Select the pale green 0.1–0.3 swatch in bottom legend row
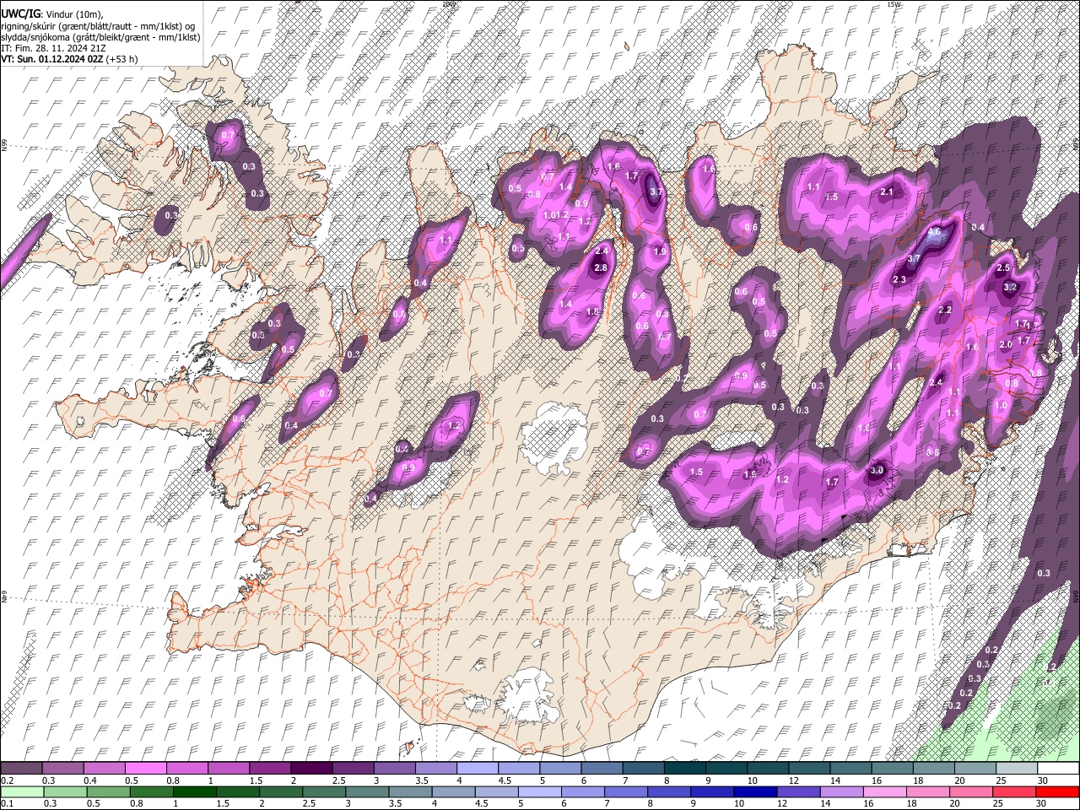This screenshot has width=1080, height=810. 22,792
